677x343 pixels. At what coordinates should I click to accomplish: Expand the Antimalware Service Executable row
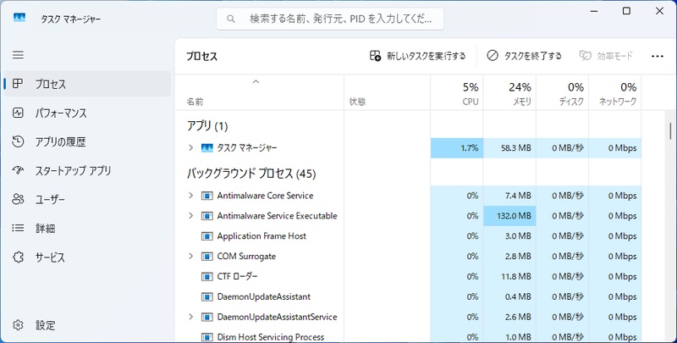[191, 216]
